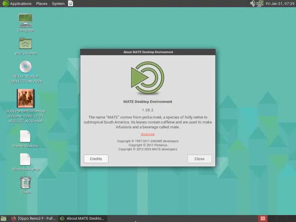This screenshot has width=296, height=222.
Task: Click the Credits button
Action: 96,159
